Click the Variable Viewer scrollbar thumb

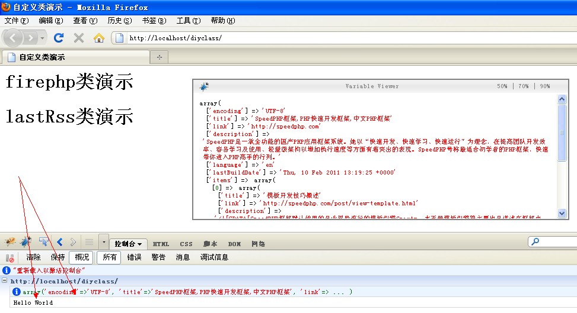tap(562, 133)
